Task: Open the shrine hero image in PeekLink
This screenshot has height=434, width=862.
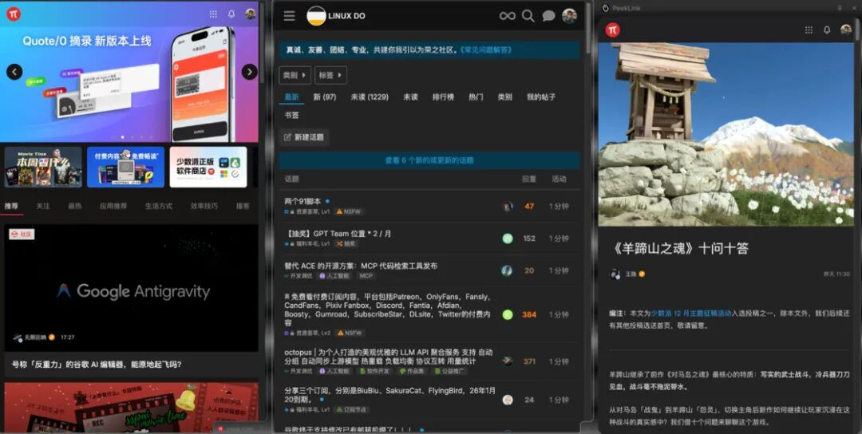Action: tap(726, 135)
